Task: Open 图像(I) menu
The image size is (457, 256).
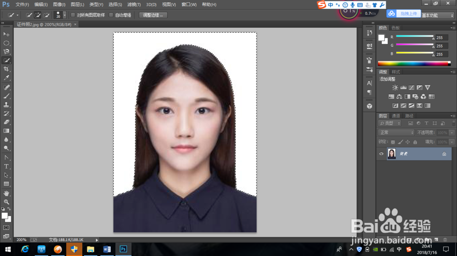Action: point(59,5)
